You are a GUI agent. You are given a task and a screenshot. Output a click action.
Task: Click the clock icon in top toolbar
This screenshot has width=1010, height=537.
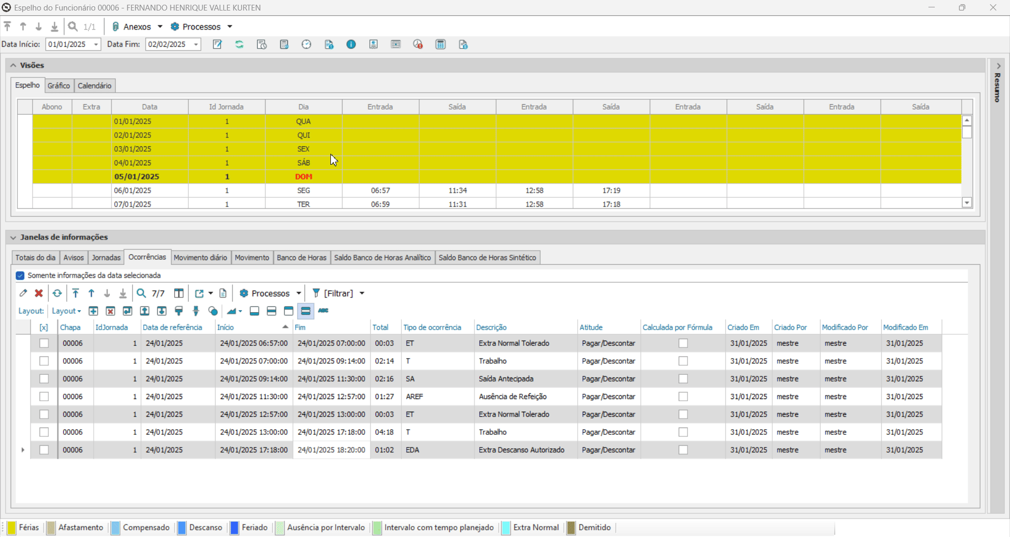point(307,45)
